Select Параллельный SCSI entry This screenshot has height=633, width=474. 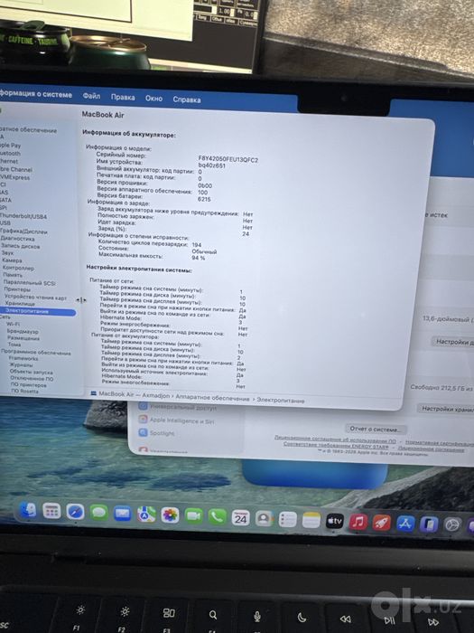click(x=30, y=282)
